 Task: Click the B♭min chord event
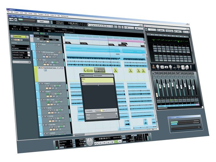click(100, 70)
